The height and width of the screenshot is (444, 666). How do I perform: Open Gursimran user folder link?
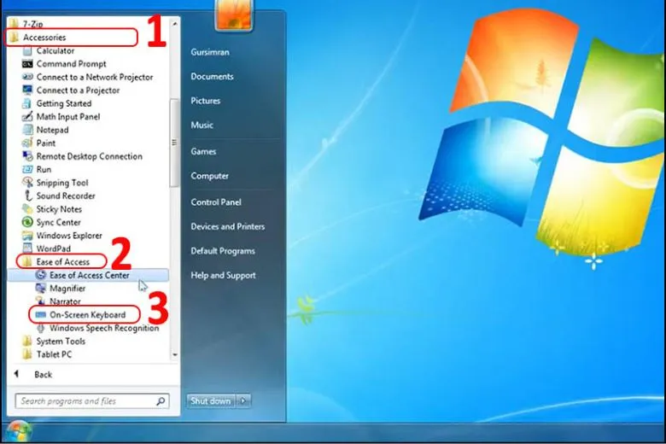pos(210,52)
